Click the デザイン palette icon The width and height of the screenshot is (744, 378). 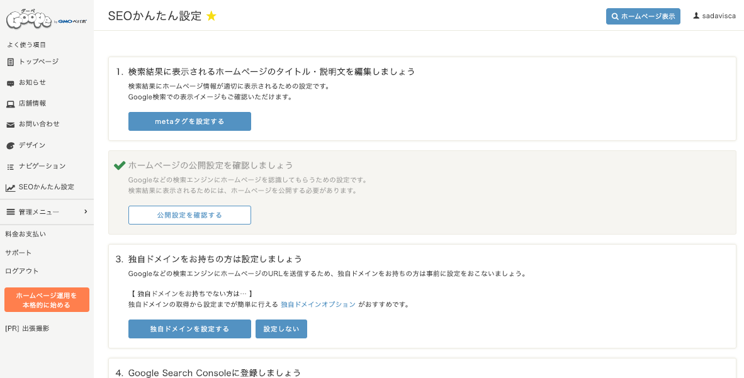(11, 146)
